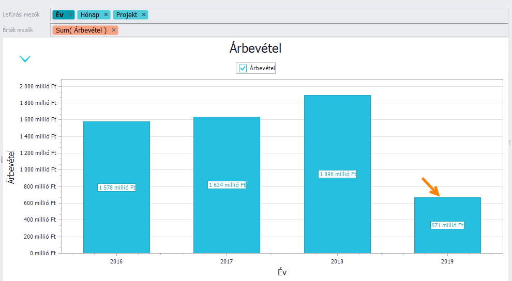Select the Év drill-down chip
512x281 pixels.
pos(59,15)
